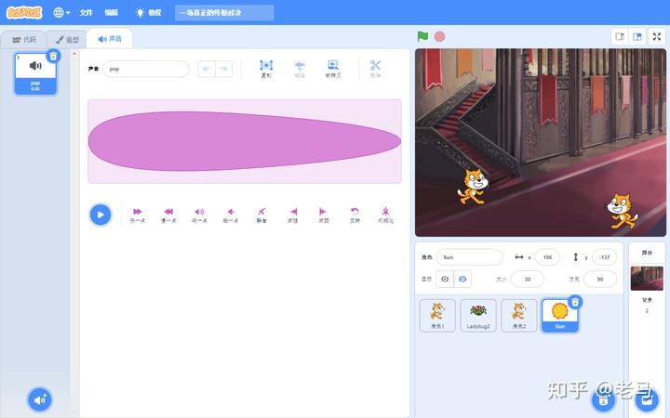Select the Ladybug2 sprite

click(478, 315)
